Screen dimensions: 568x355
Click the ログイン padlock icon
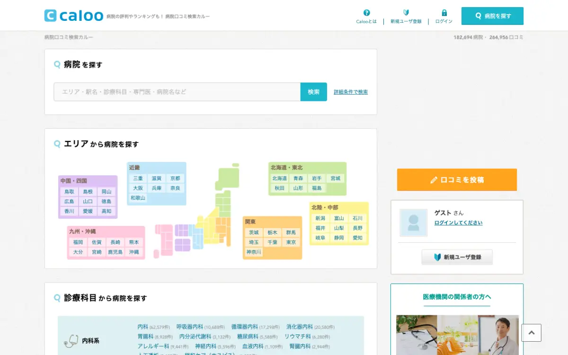point(444,13)
